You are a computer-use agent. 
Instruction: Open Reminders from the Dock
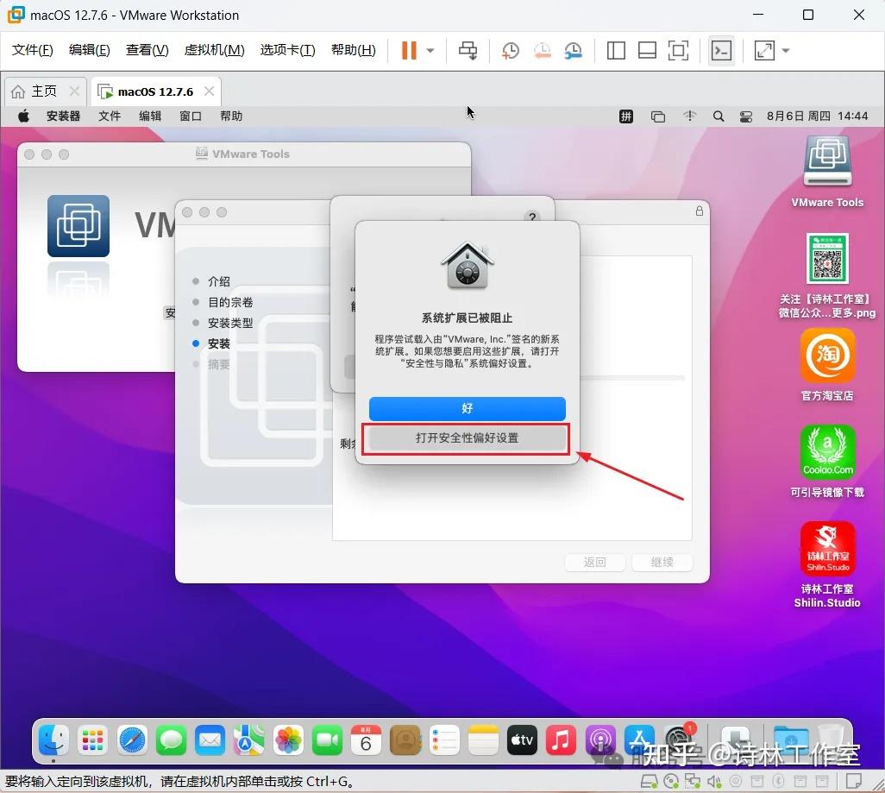(x=444, y=740)
